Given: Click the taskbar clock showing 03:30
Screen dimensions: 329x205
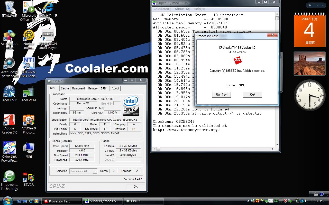Looking at the screenshot, I should coord(318,201).
